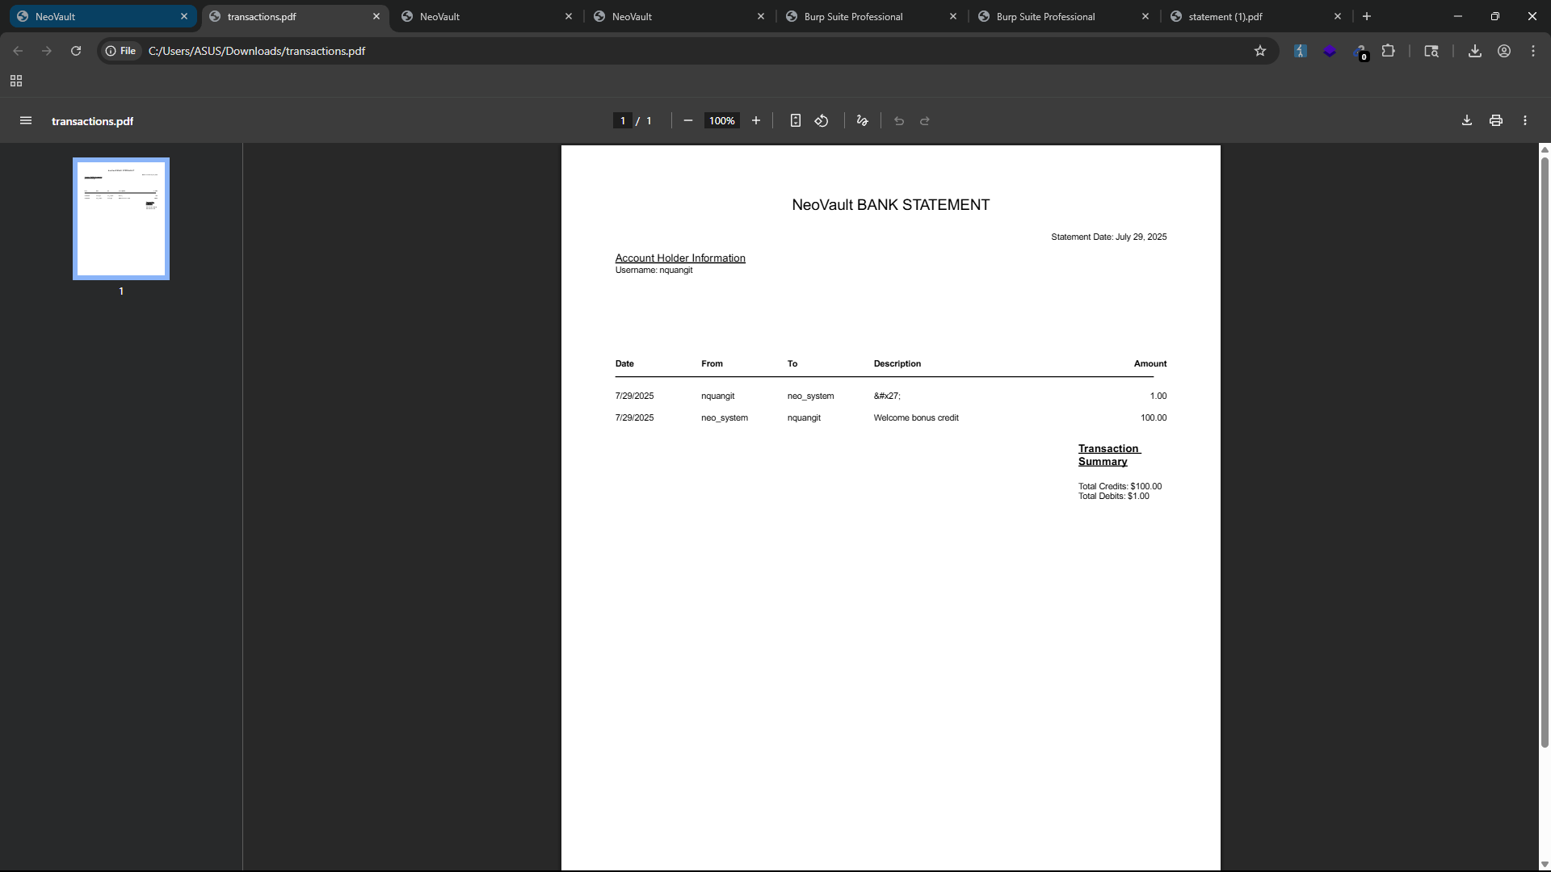
Task: Download the PDF from viewer toolbar
Action: (x=1467, y=121)
